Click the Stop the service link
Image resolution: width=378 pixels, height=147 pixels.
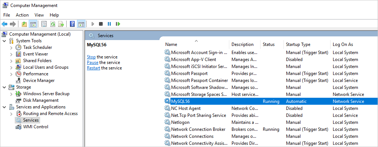(91, 57)
